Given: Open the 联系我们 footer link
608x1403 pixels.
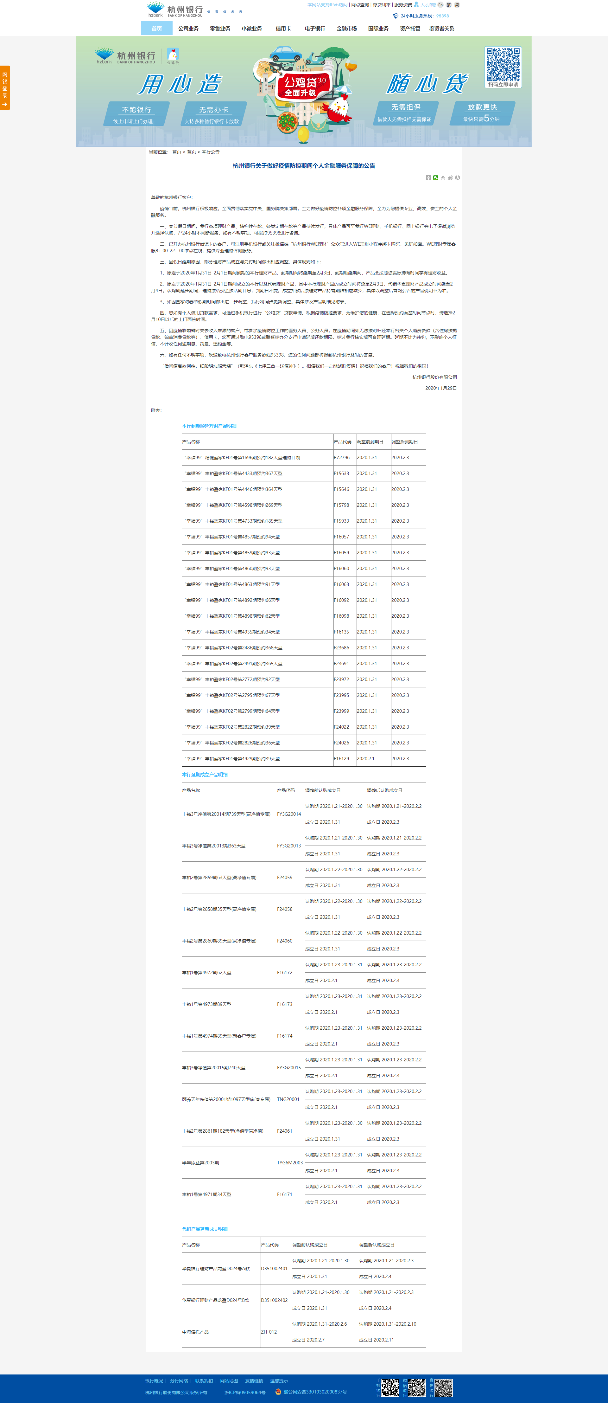Looking at the screenshot, I should pos(204,1381).
